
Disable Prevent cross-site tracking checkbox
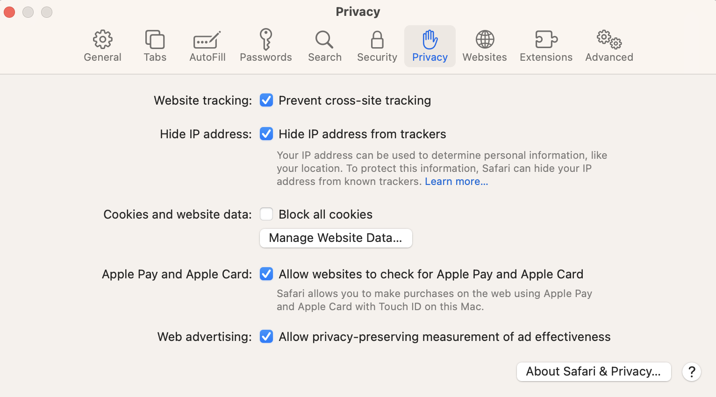[x=266, y=100]
